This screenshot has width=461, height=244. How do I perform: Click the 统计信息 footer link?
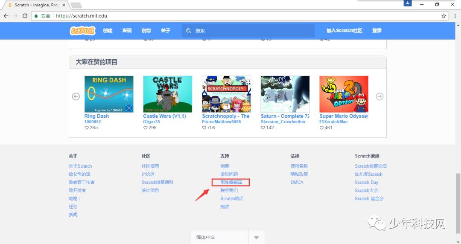coord(150,190)
